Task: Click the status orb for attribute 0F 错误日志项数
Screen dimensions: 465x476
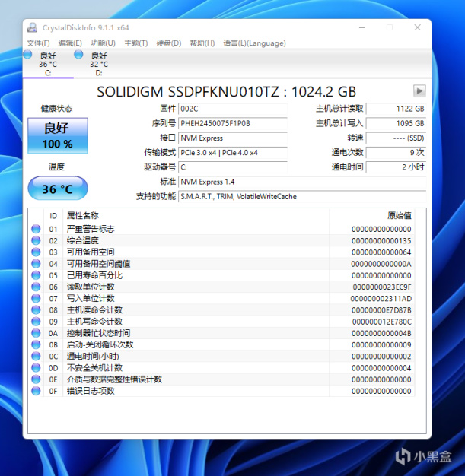Action: pyautogui.click(x=36, y=391)
